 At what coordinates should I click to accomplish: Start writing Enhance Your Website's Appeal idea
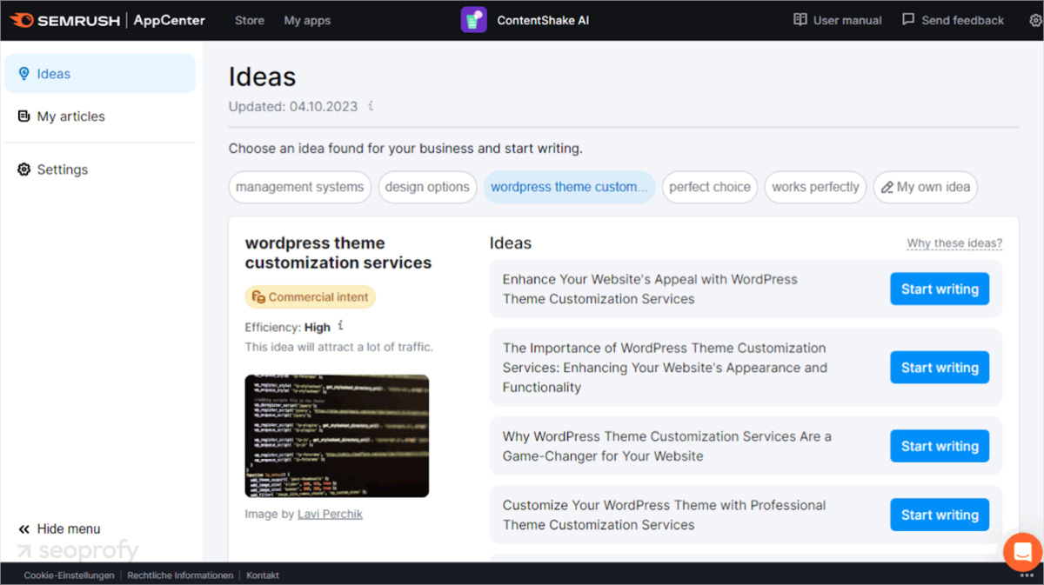click(940, 289)
